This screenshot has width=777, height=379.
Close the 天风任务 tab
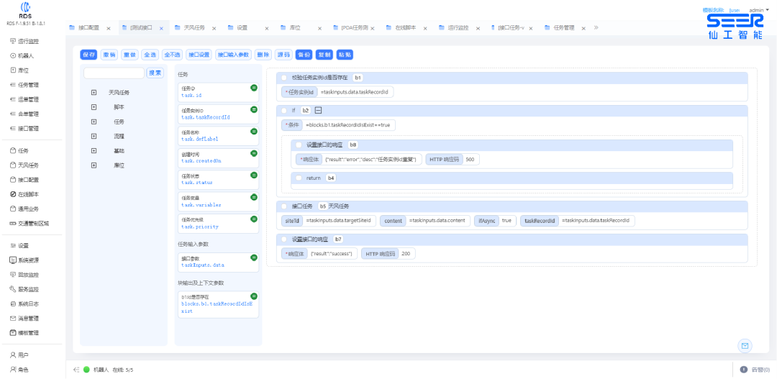215,28
